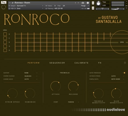Click the camera snapshot icon
The width and height of the screenshot is (128, 116).
[83, 3]
